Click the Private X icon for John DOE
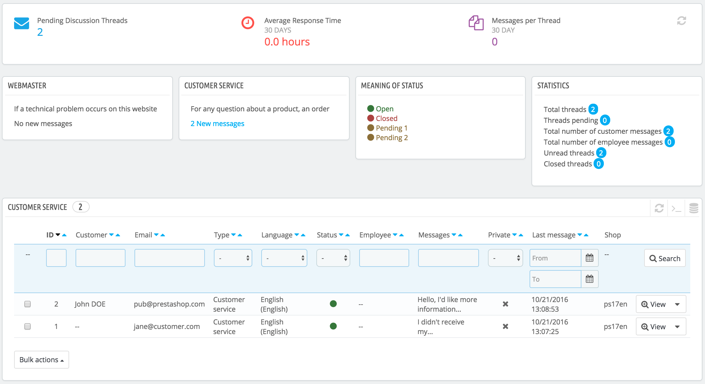This screenshot has height=384, width=705. (505, 304)
